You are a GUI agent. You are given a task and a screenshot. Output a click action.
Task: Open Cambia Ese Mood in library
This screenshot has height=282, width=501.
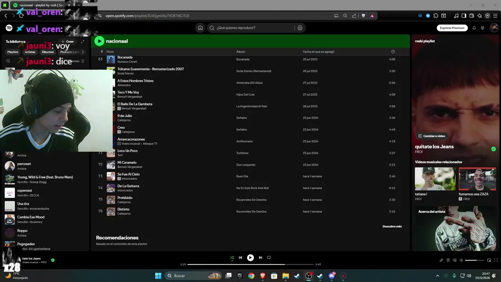coord(46,219)
